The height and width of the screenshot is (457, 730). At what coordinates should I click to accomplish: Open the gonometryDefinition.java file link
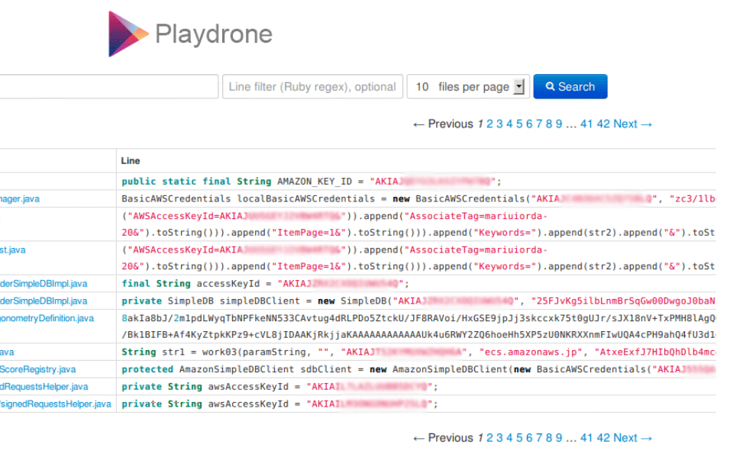pos(47,318)
